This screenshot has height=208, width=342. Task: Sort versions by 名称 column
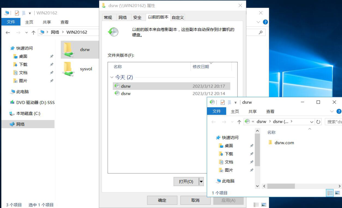118,67
